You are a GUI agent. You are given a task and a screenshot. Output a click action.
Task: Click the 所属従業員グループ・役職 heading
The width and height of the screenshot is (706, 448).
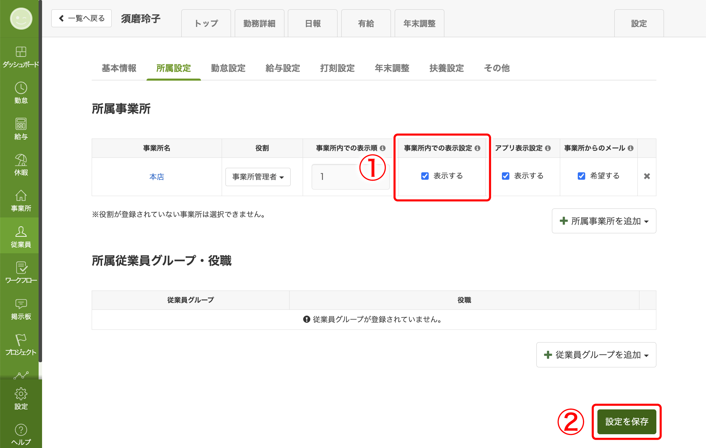point(162,261)
